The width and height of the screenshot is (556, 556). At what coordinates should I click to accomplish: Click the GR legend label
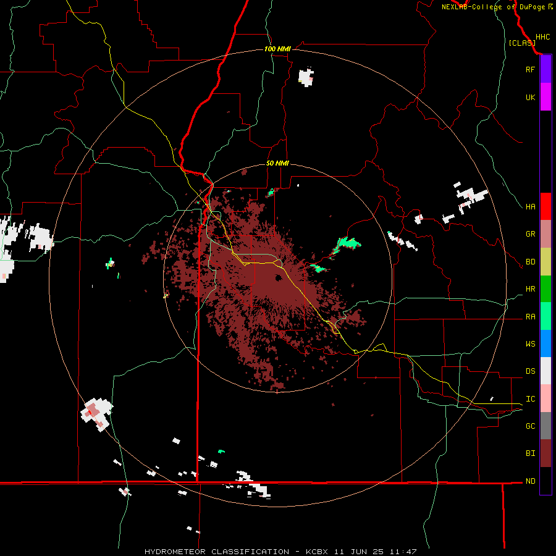[x=530, y=234]
